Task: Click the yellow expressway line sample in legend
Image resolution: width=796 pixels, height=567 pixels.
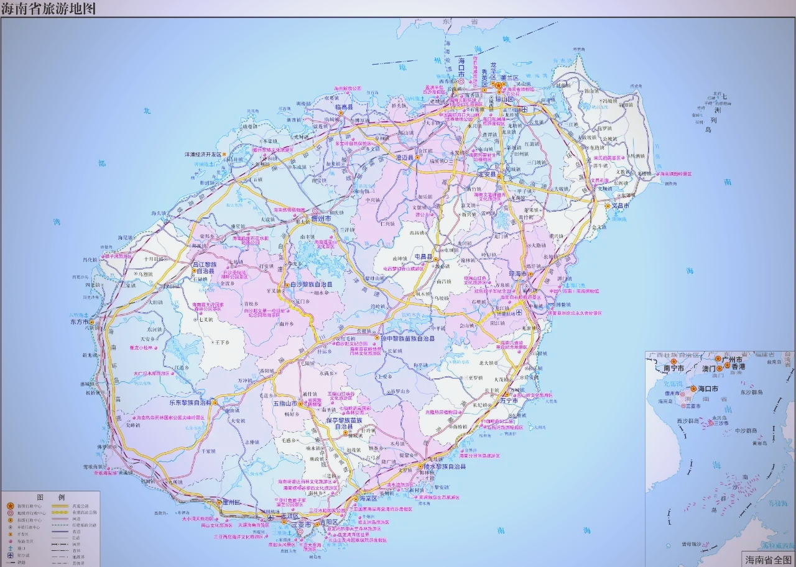Action: coord(60,507)
